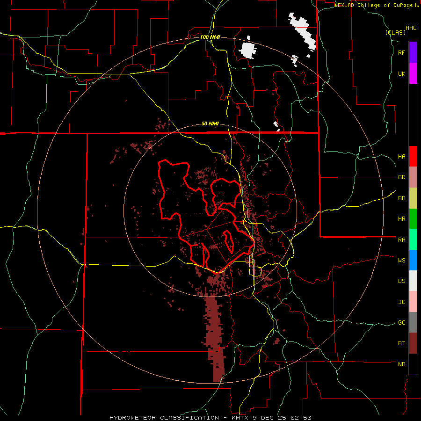Click the HR legend label
This screenshot has width=421, height=421.
click(x=402, y=219)
